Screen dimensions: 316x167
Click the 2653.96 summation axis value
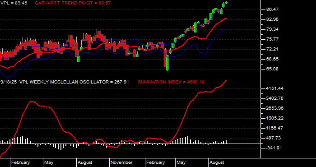(x=274, y=108)
